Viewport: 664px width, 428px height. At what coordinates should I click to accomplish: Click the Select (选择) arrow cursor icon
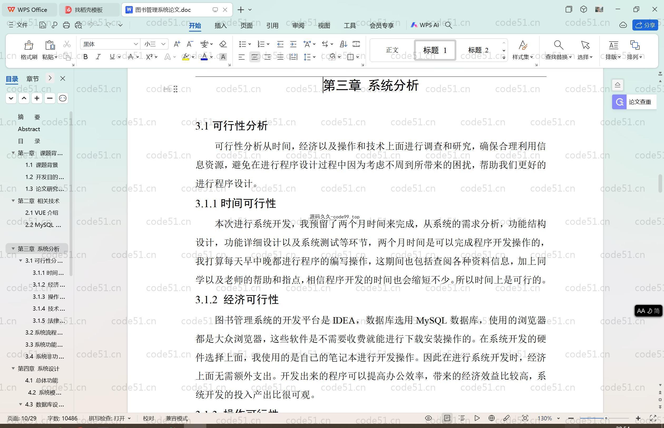[x=585, y=45]
